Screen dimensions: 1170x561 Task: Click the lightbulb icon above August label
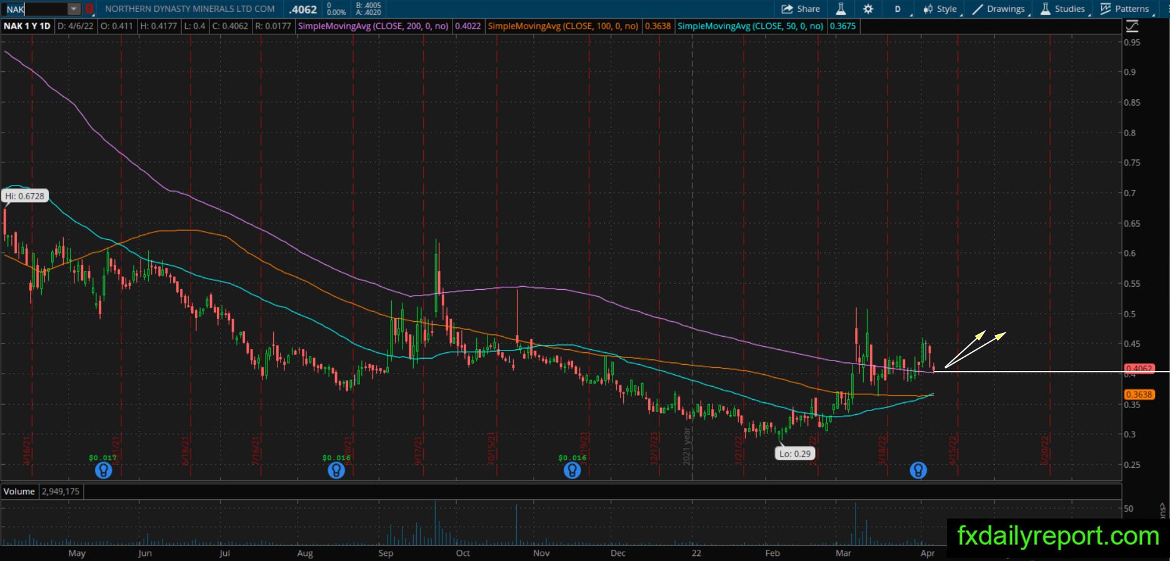(x=336, y=470)
